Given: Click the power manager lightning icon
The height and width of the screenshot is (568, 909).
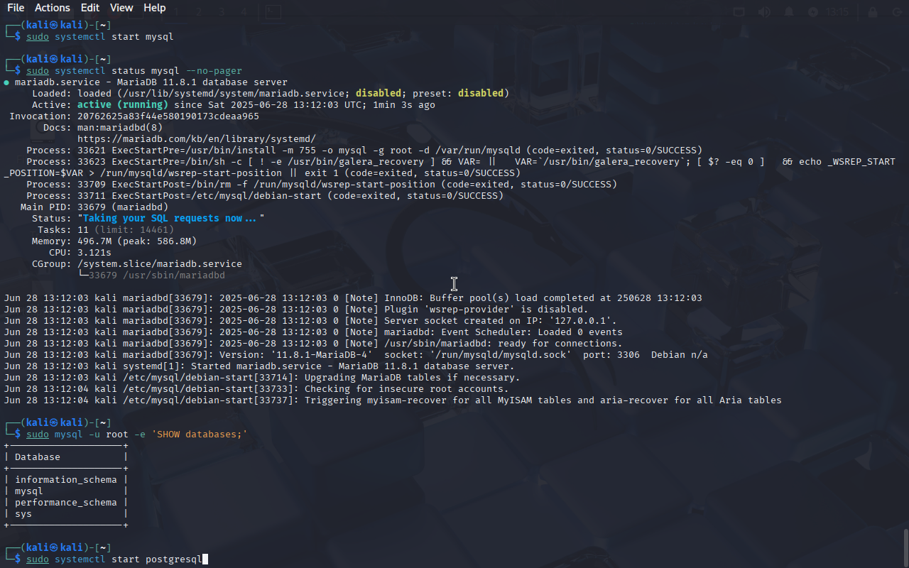Looking at the screenshot, I should coord(813,12).
